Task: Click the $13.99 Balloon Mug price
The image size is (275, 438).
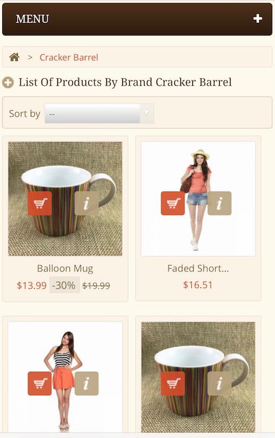Action: click(x=31, y=285)
